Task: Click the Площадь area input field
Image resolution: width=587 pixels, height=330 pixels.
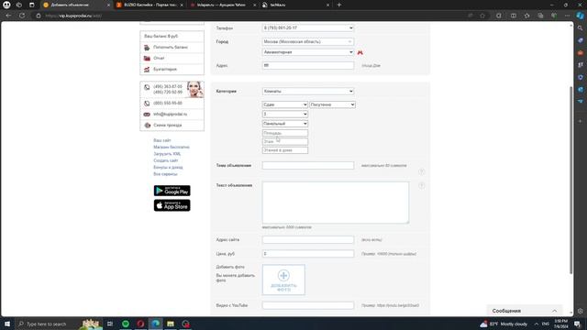Action: (285, 133)
